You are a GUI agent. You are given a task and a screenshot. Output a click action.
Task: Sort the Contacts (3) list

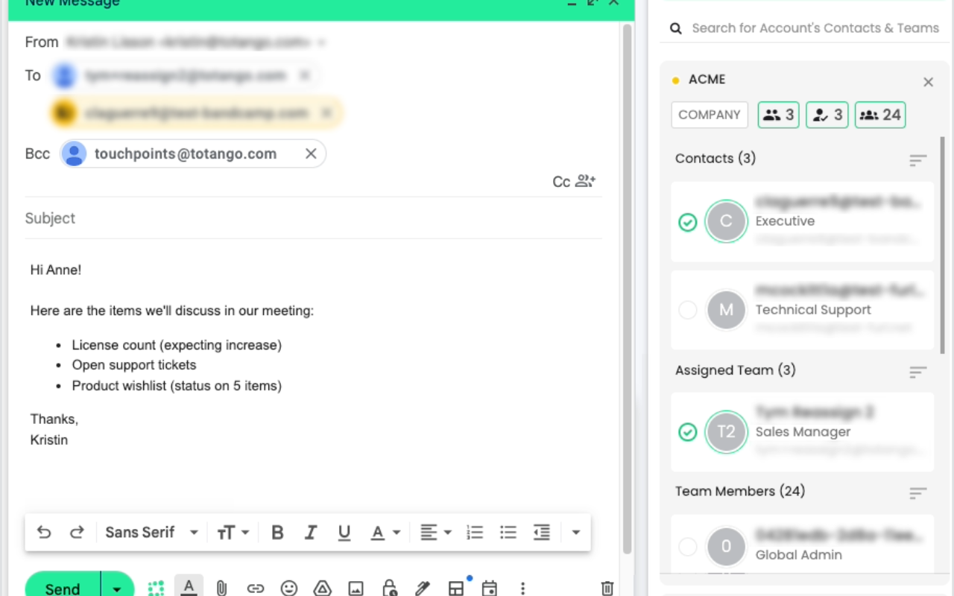click(917, 160)
